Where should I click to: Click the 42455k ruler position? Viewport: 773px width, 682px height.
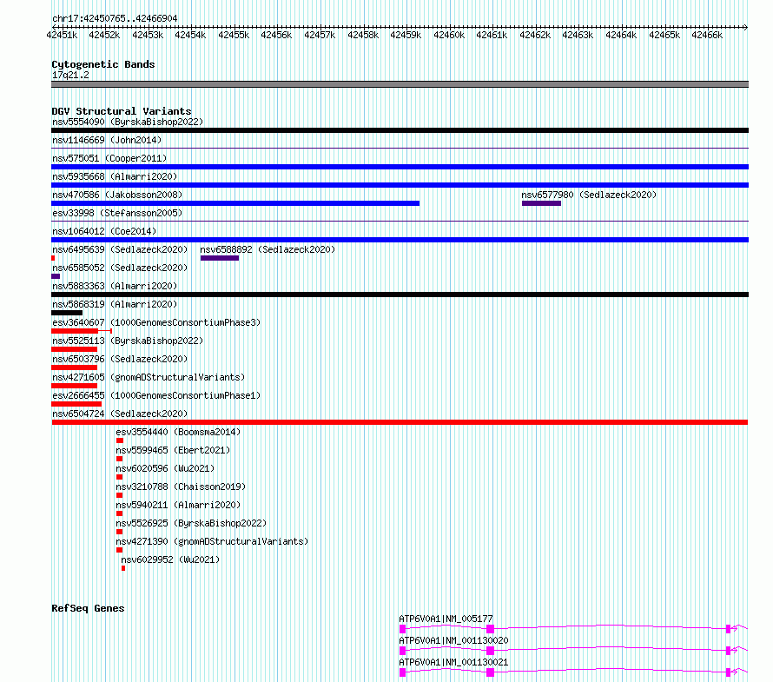click(x=234, y=35)
